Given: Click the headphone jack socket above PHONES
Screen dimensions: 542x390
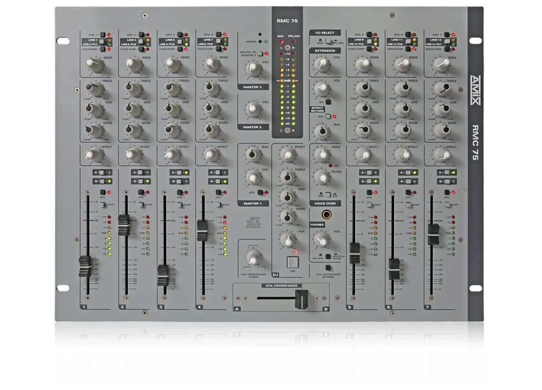Looking at the screenshot, I should [327, 215].
